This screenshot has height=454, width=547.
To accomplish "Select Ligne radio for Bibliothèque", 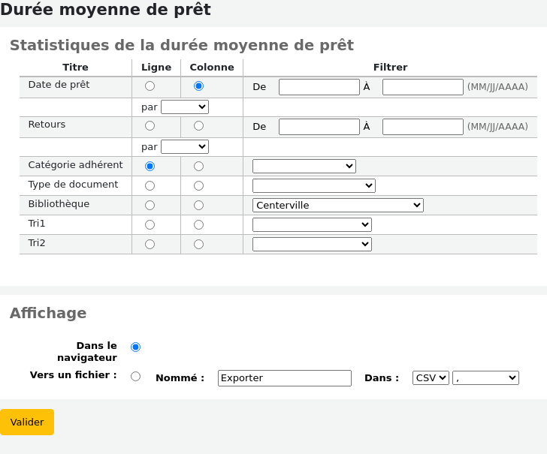I will point(150,205).
